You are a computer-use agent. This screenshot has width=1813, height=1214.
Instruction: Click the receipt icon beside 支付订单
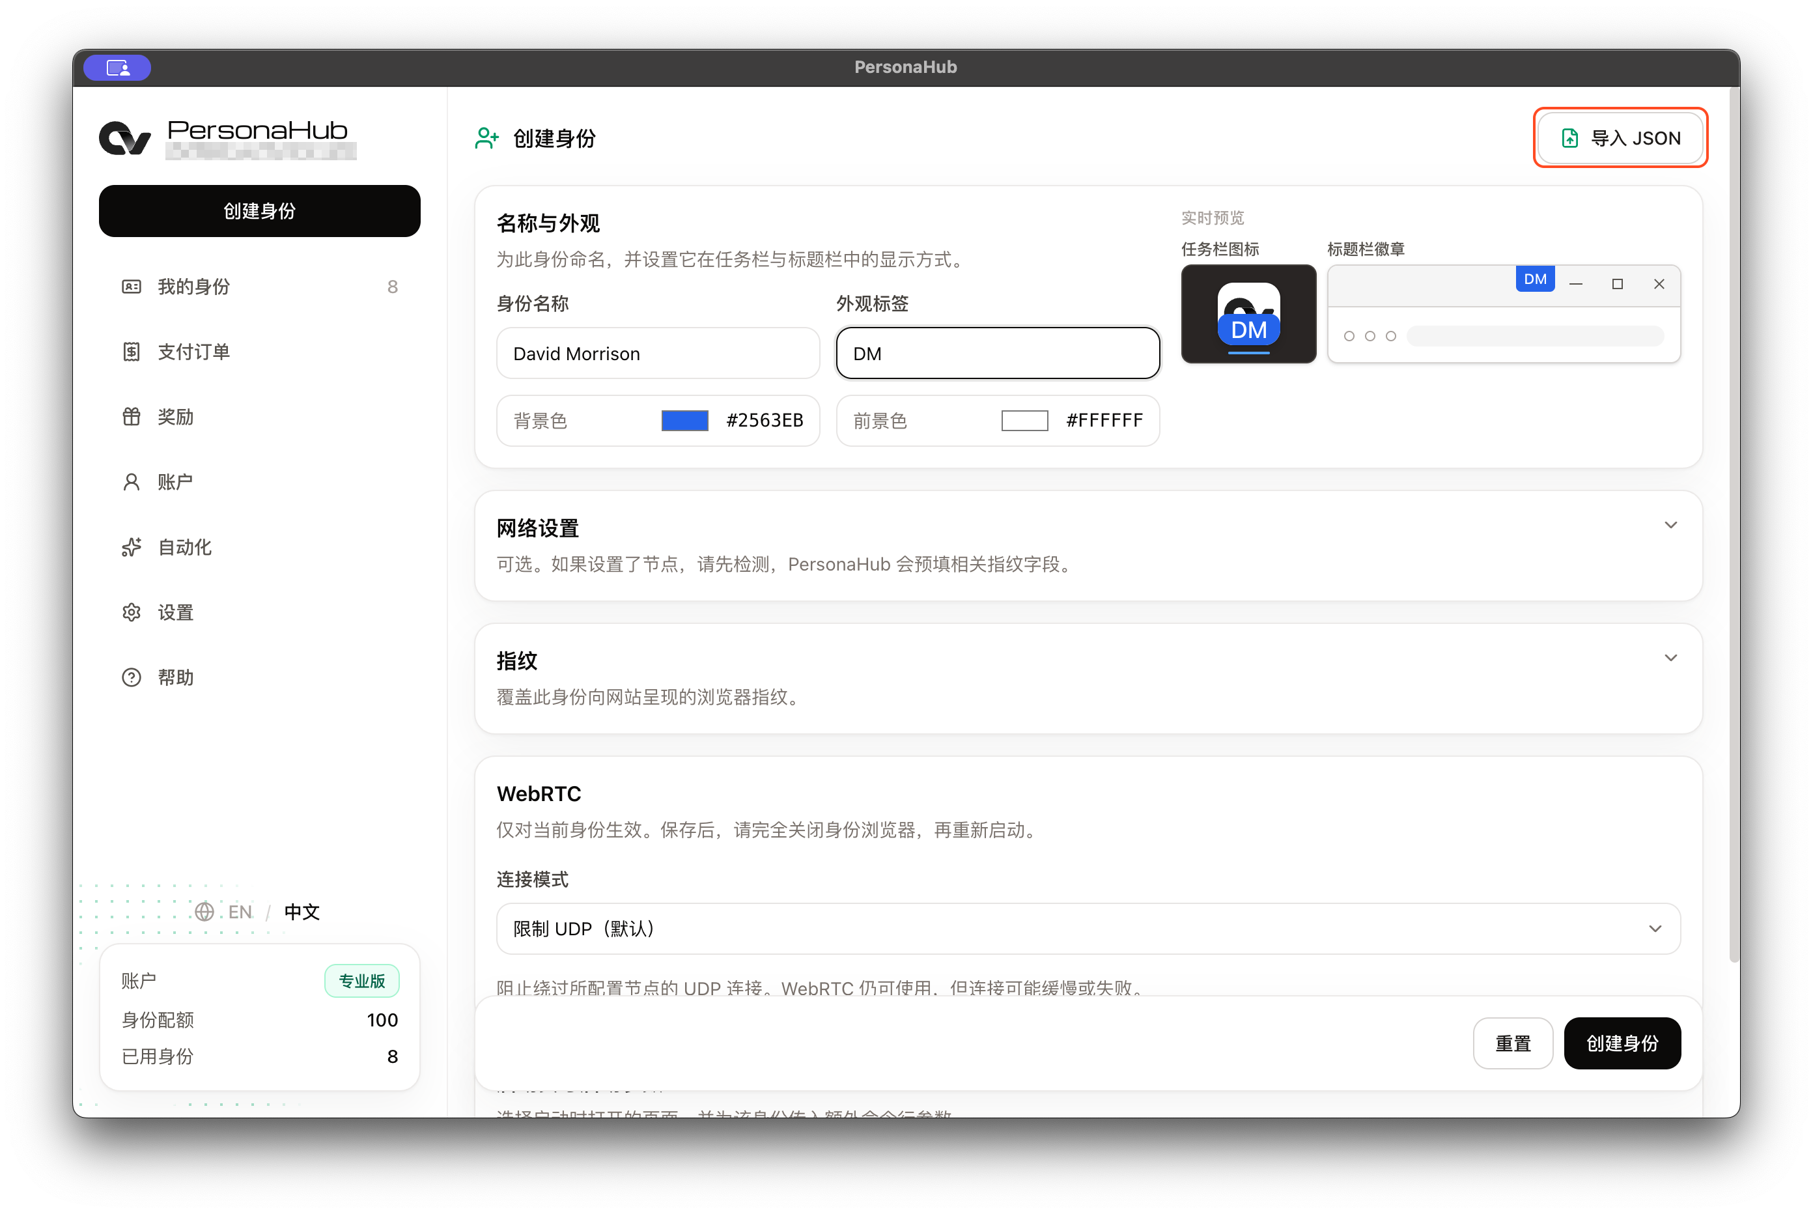tap(132, 352)
